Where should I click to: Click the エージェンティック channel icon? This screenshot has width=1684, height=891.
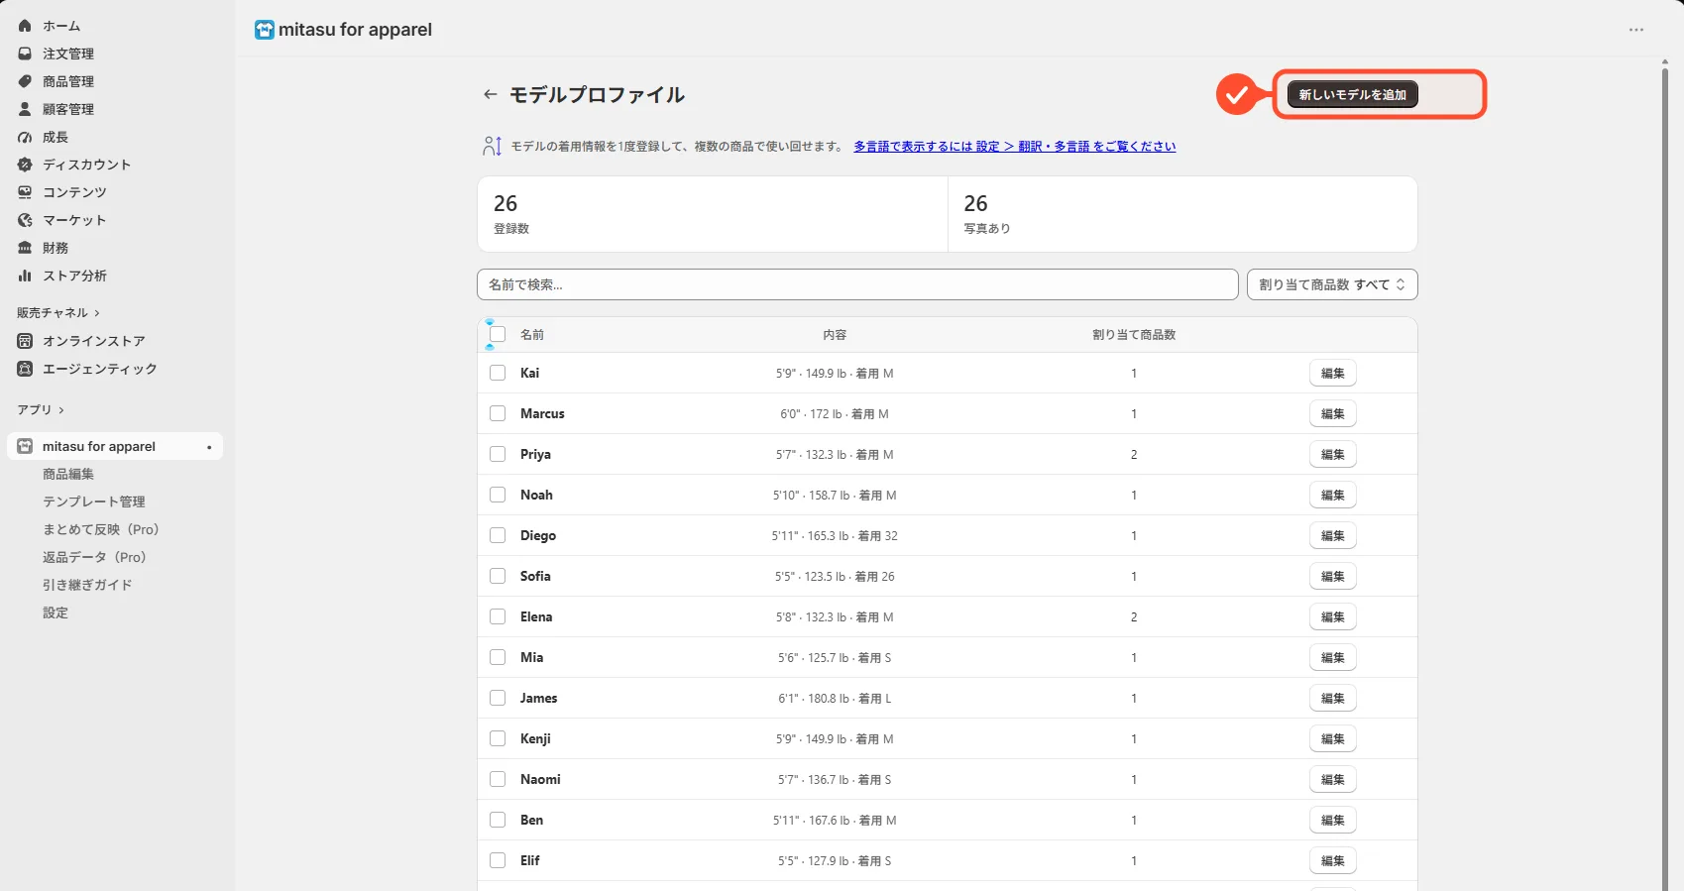(x=25, y=369)
